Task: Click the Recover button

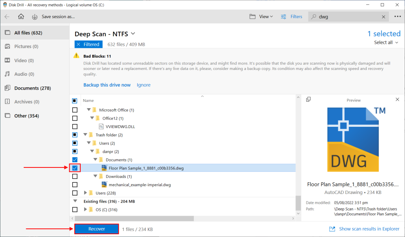Action: (96, 229)
